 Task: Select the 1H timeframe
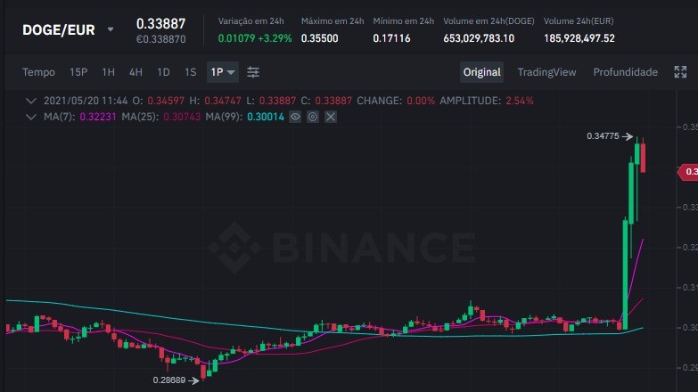tap(108, 72)
